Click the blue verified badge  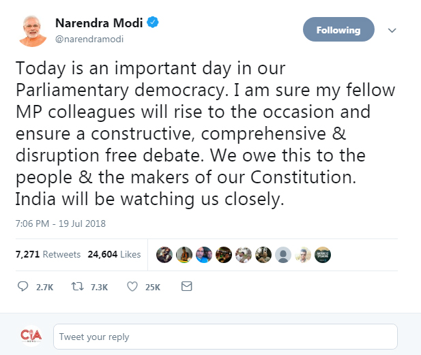tap(153, 22)
